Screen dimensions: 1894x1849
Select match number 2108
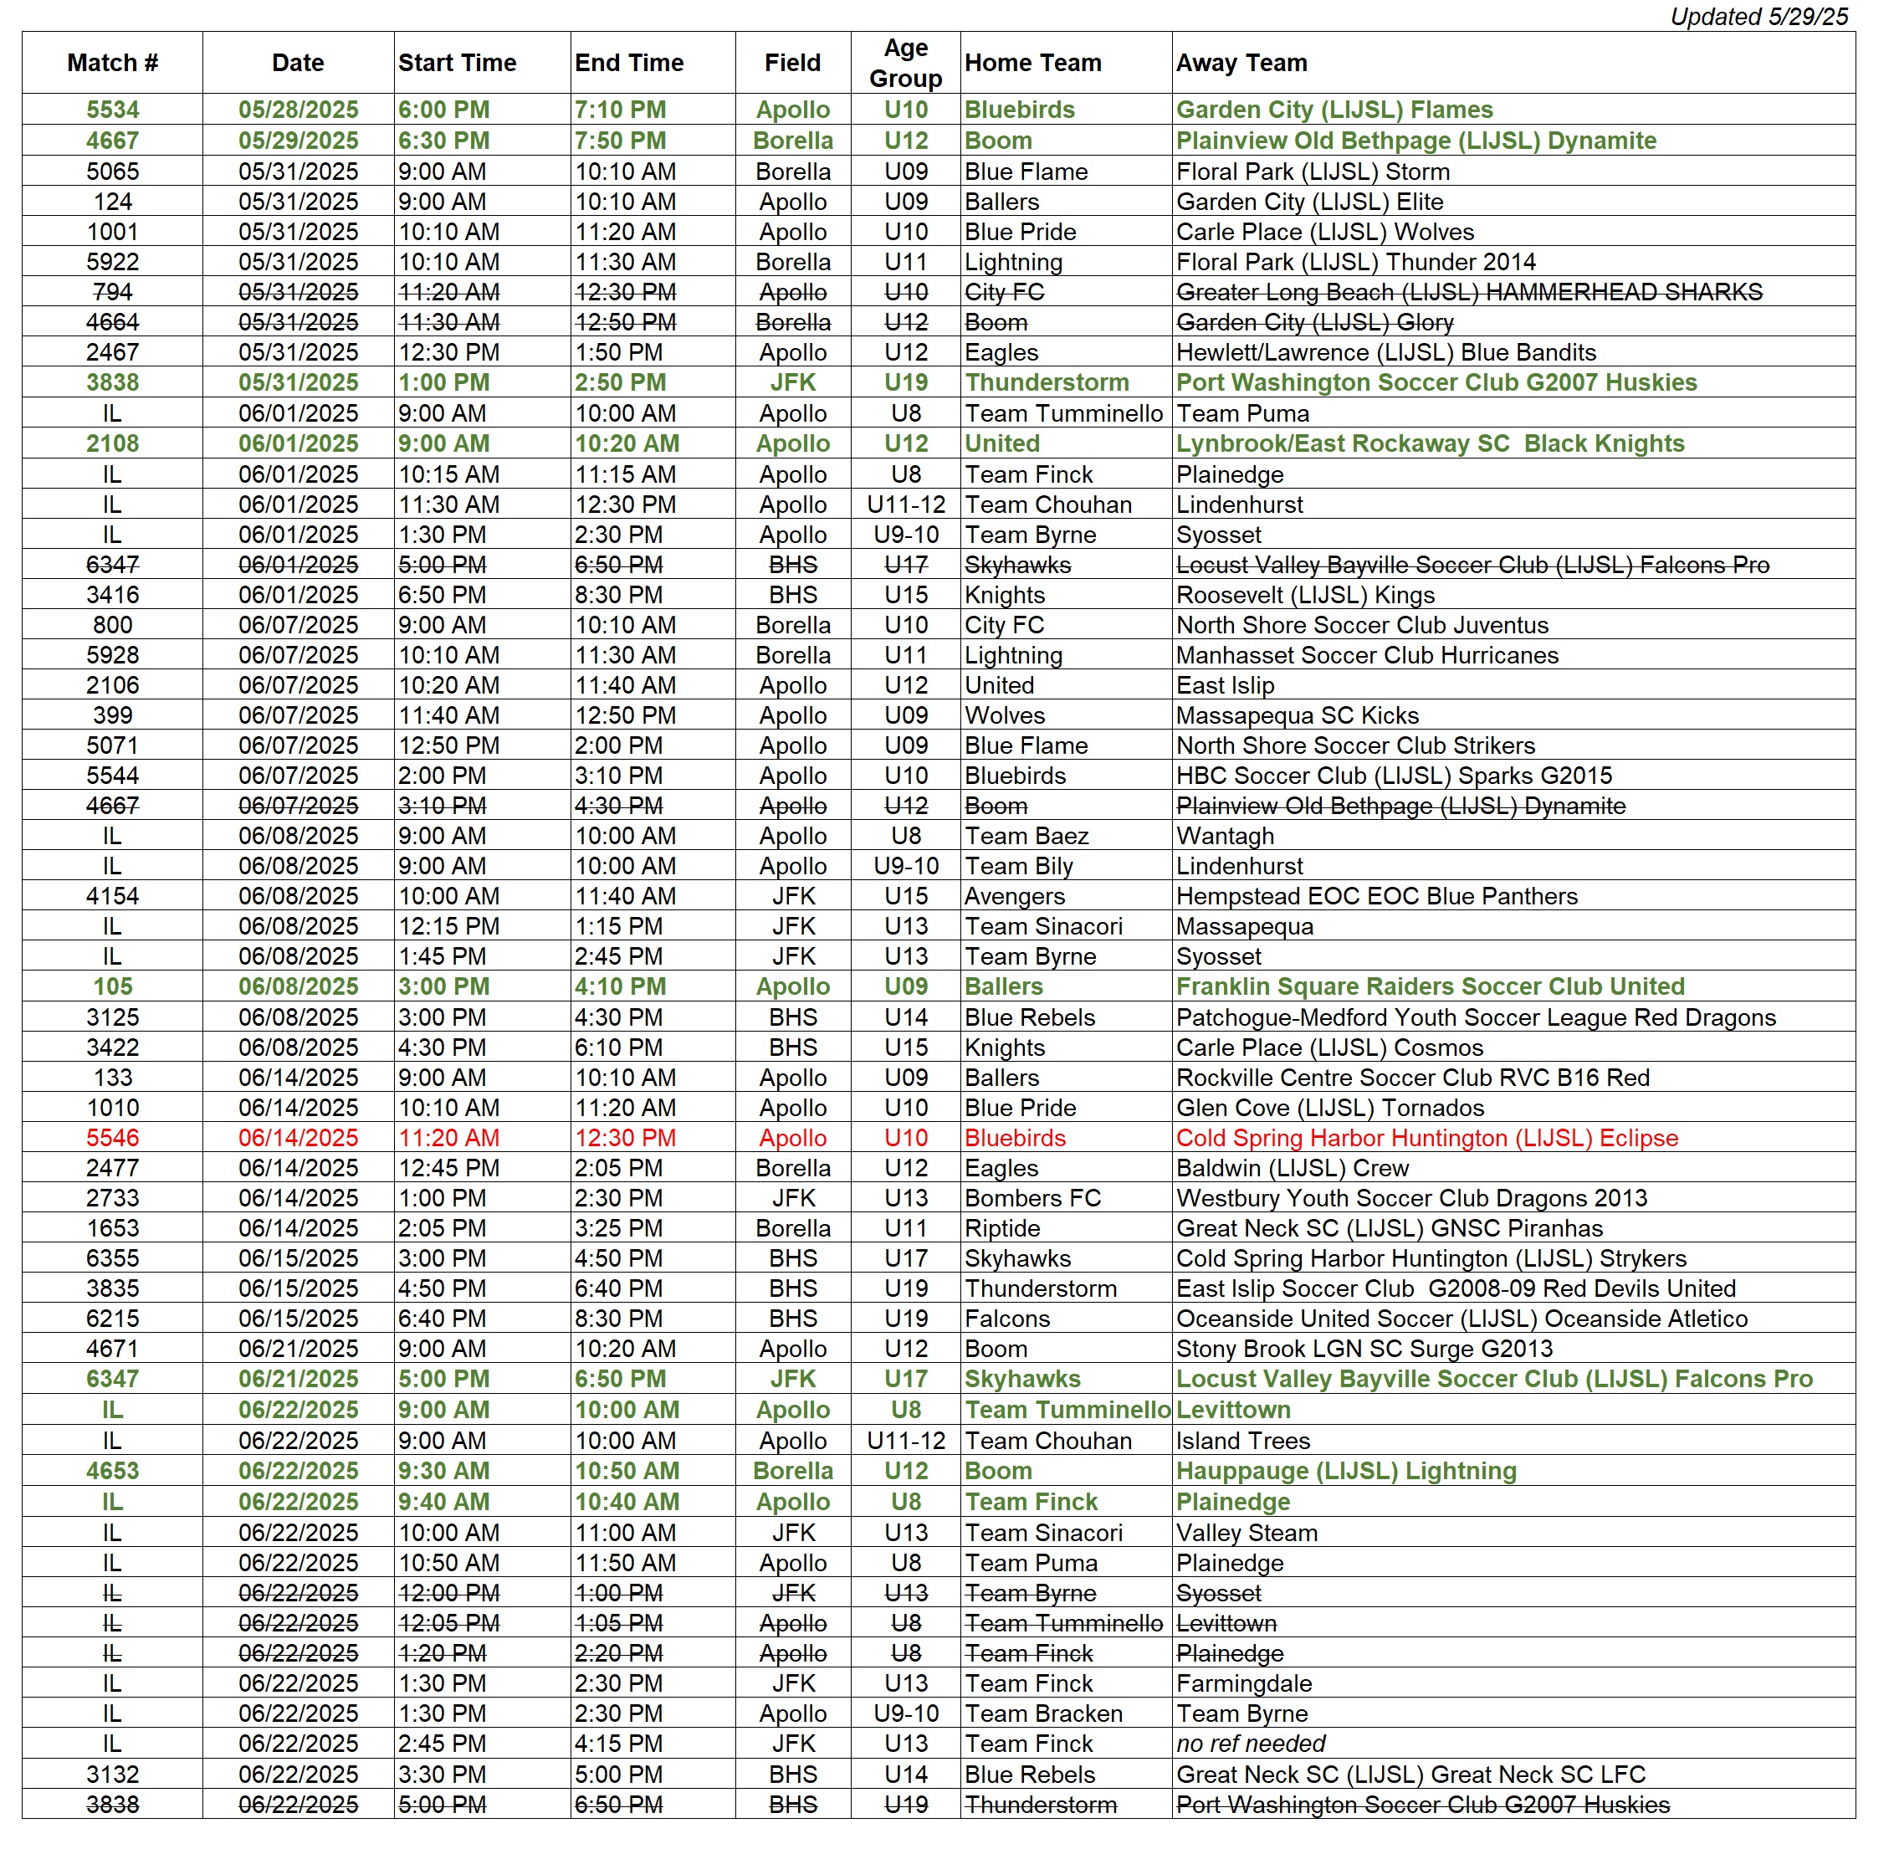click(x=113, y=443)
